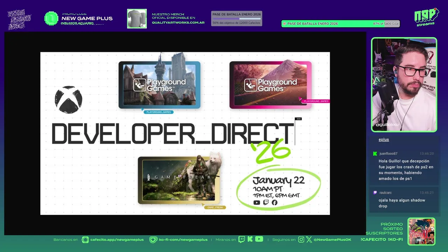This screenshot has width=448, height=252.
Task: Click the green pixel coin icon
Action: click(x=51, y=19)
